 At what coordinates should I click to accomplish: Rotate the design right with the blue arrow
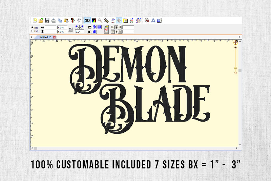coord(82,27)
